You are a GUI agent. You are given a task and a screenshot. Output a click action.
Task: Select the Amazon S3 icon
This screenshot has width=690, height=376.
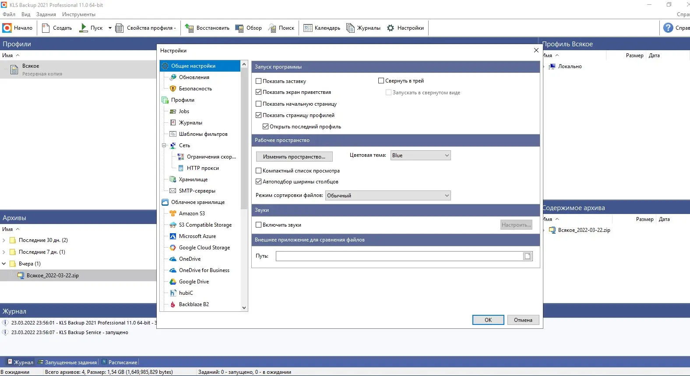click(x=173, y=214)
